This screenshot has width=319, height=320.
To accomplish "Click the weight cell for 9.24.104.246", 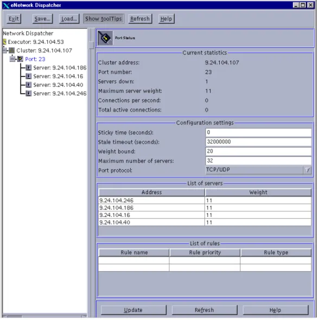I will point(258,201).
